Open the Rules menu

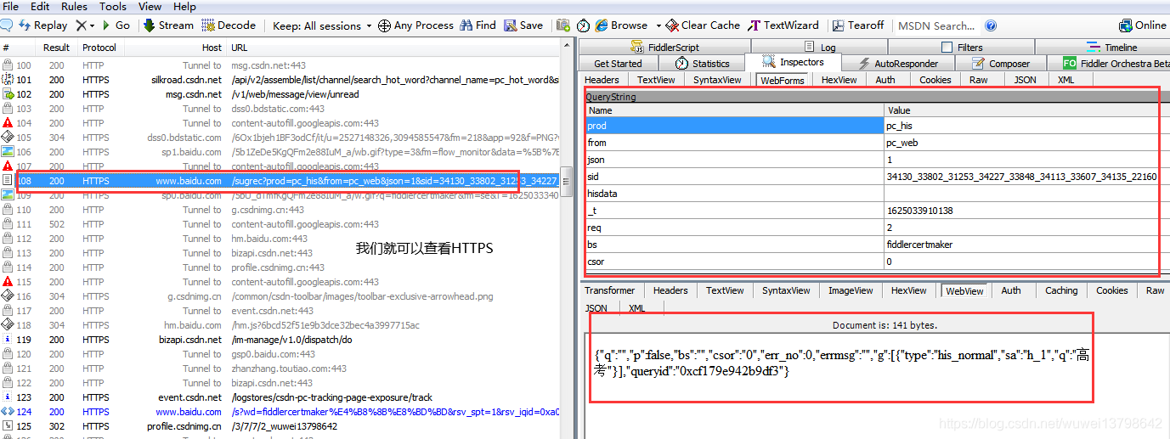point(74,7)
